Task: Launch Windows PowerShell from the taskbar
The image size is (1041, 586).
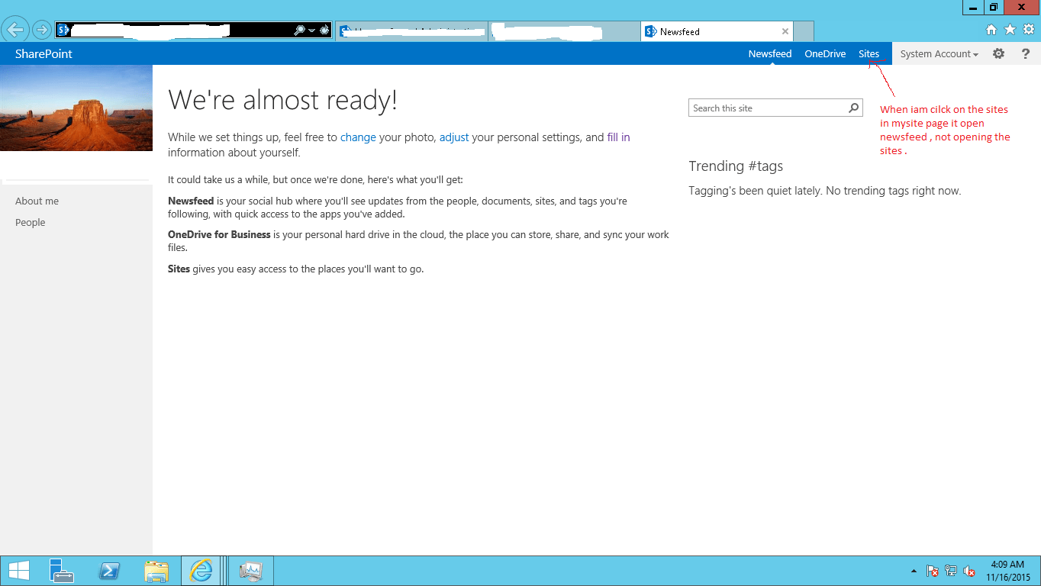Action: point(109,571)
